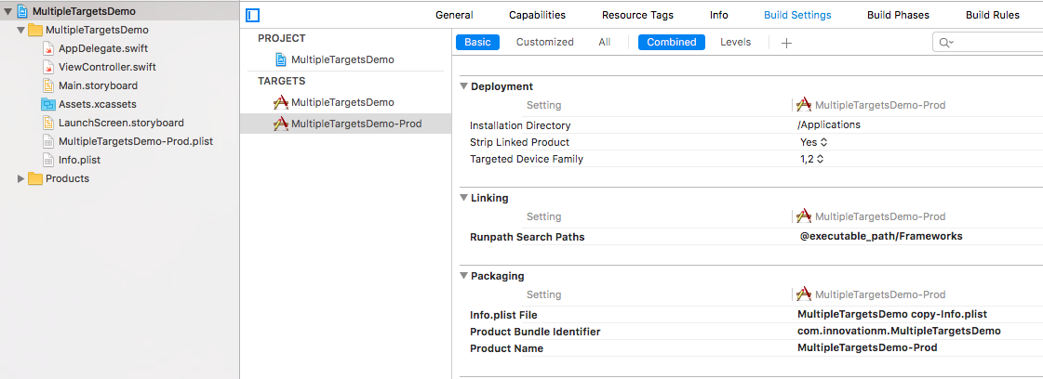Click the plus icon to add build setting

[x=786, y=43]
